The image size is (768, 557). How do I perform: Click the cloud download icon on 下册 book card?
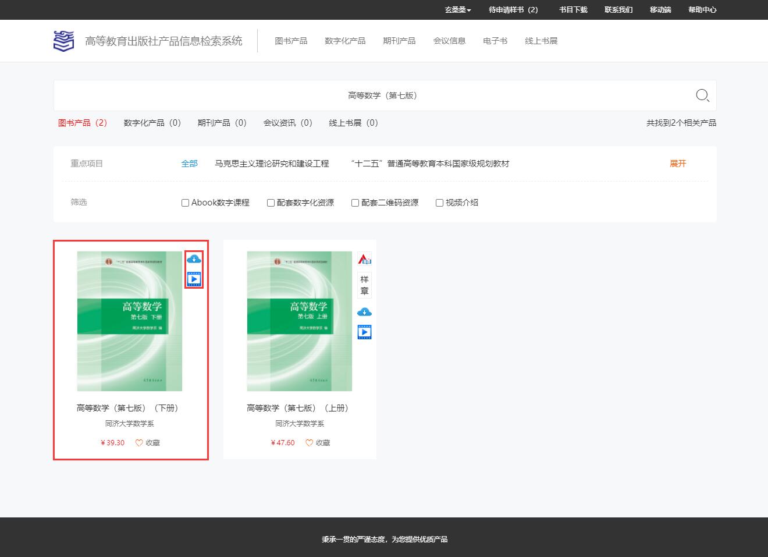click(194, 259)
